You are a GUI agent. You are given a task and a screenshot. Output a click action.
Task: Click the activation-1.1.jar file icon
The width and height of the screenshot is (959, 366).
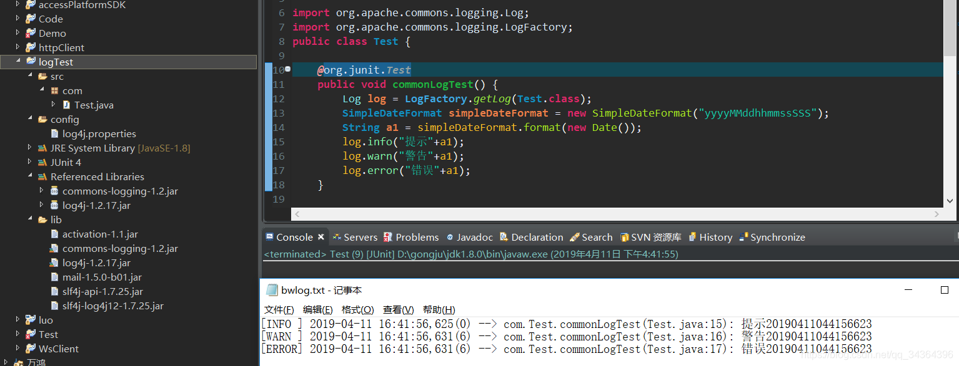tap(54, 234)
